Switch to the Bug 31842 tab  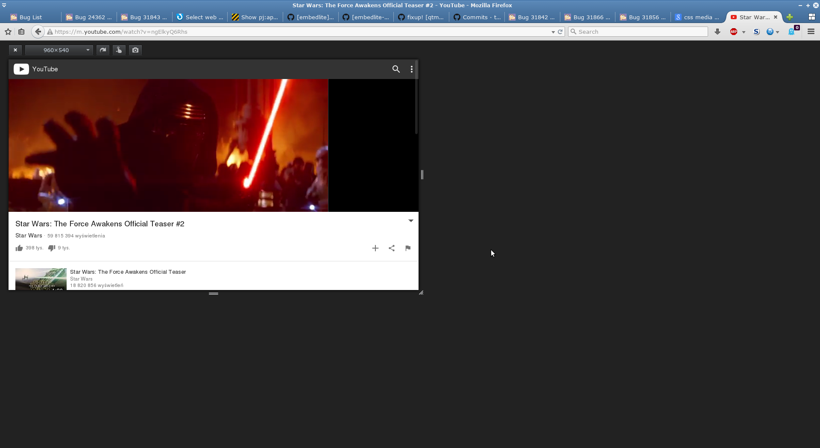(x=532, y=17)
